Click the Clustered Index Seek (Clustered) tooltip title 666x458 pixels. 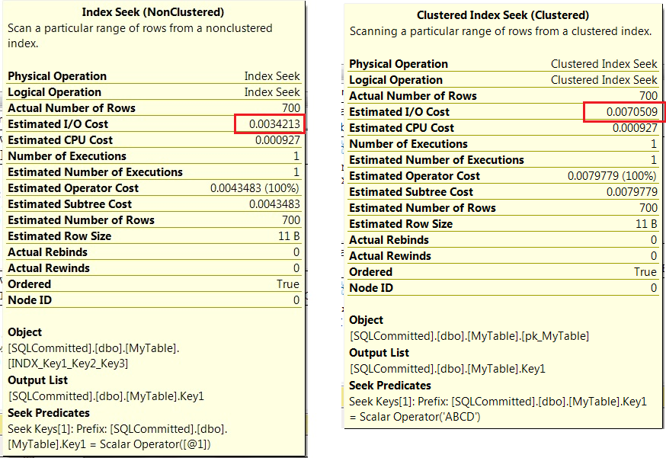501,15
